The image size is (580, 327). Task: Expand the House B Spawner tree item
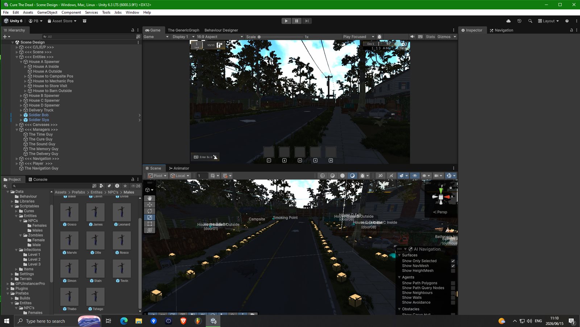21,96
